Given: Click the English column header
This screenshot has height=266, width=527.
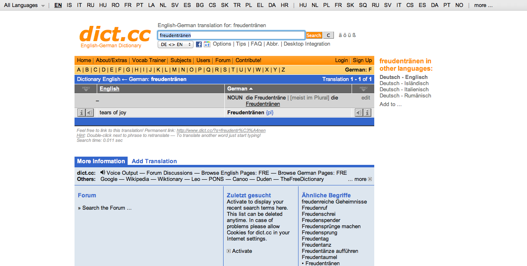Looking at the screenshot, I should (x=110, y=89).
